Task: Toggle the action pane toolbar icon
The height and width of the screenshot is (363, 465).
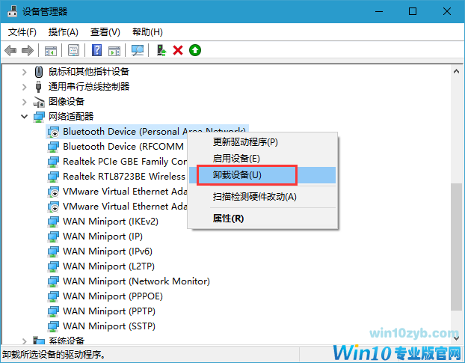Action: (114, 51)
